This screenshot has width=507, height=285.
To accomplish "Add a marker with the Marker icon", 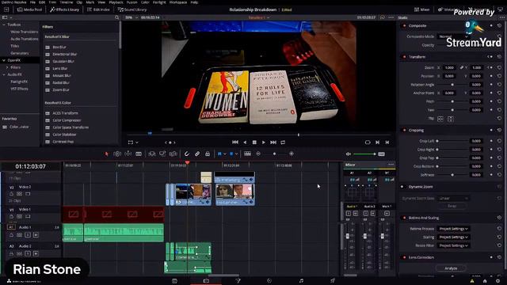I will point(231,154).
